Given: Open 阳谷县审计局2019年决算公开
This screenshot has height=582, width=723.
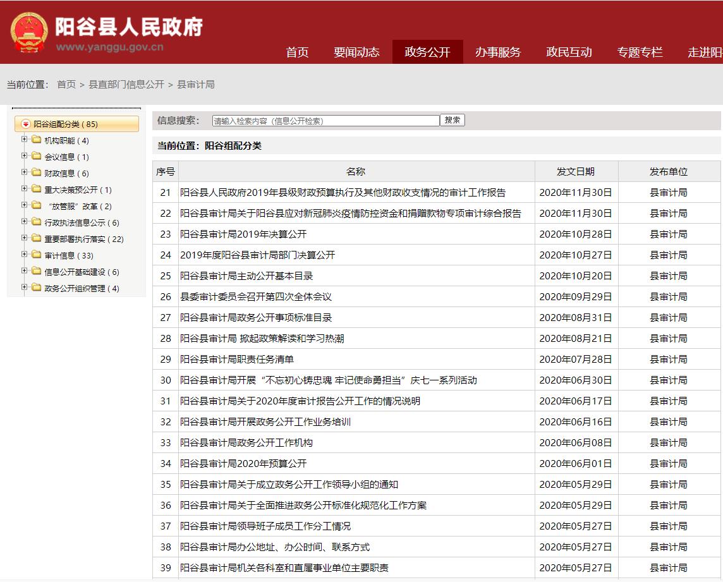Looking at the screenshot, I should 243,234.
